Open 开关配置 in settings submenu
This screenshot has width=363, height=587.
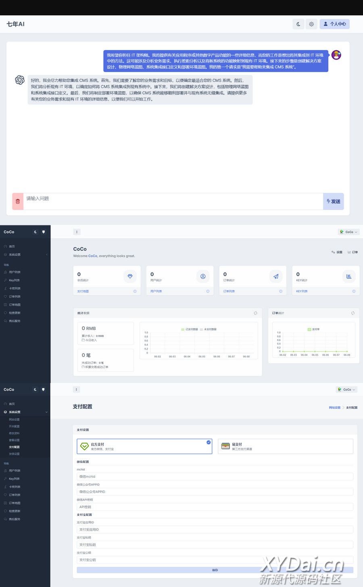coord(14,426)
